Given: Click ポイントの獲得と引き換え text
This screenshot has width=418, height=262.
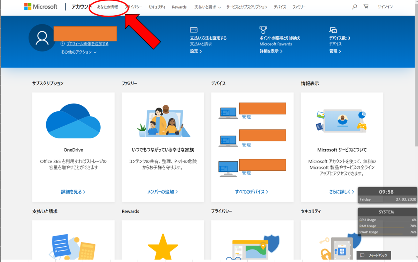Looking at the screenshot, I should (x=280, y=38).
